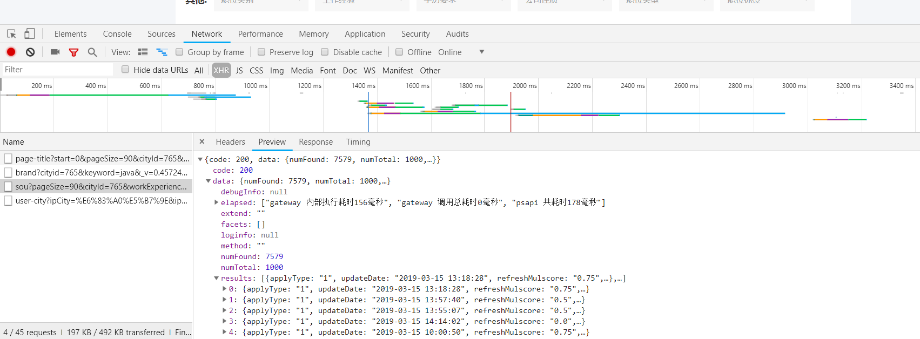Image resolution: width=920 pixels, height=339 pixels.
Task: Open the Security tab
Action: coord(415,34)
